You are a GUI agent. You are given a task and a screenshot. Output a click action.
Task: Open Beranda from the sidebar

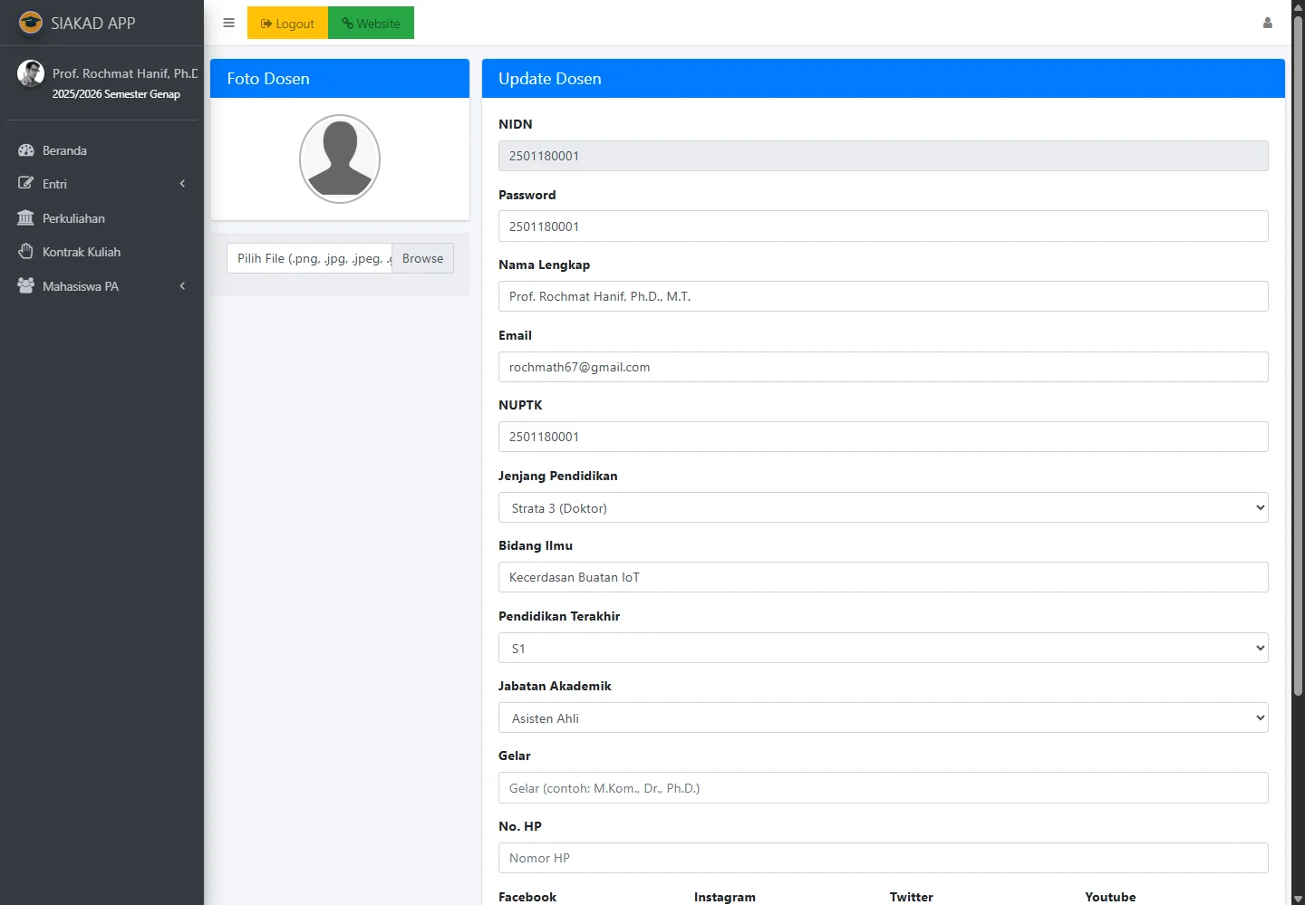pyautogui.click(x=64, y=150)
